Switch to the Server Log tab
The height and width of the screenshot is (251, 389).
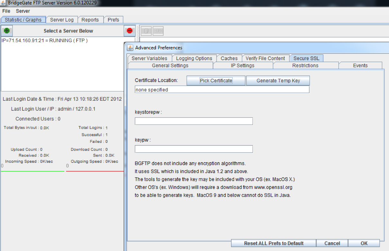coord(62,20)
